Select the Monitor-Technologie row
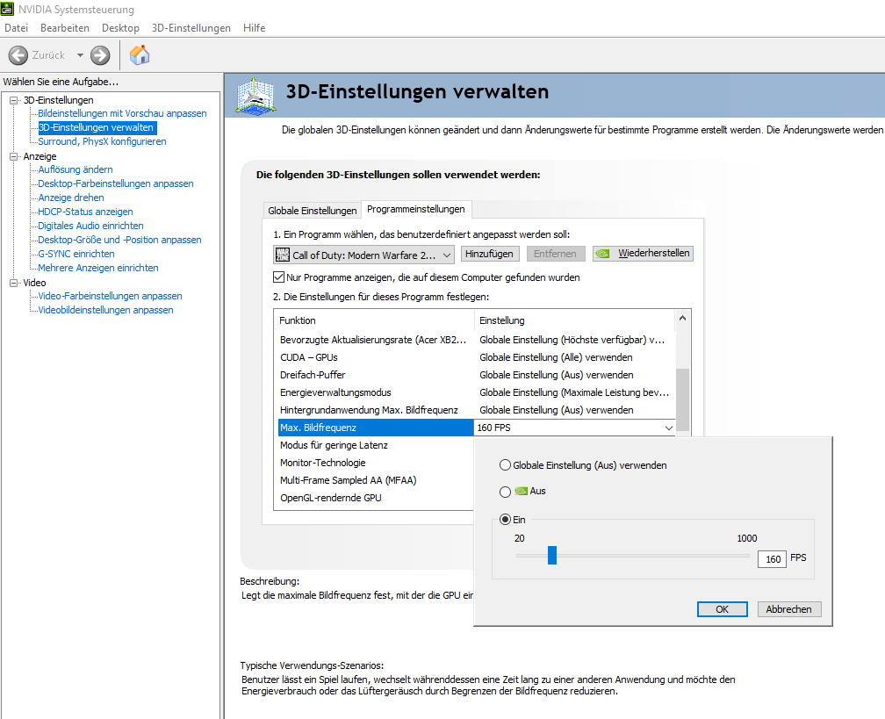This screenshot has height=719, width=885. pos(376,463)
